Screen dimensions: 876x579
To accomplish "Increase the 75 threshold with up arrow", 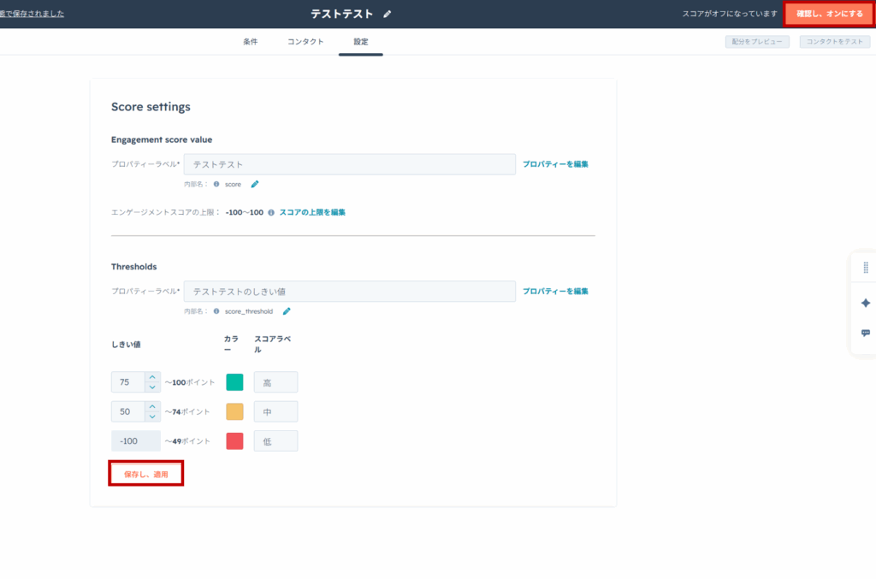I will tap(152, 377).
